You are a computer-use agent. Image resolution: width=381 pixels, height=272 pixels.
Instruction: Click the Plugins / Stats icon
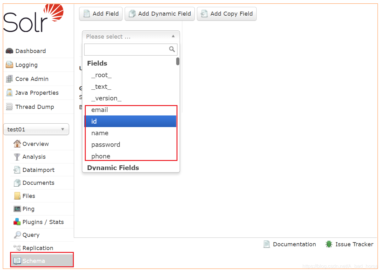[17, 222]
